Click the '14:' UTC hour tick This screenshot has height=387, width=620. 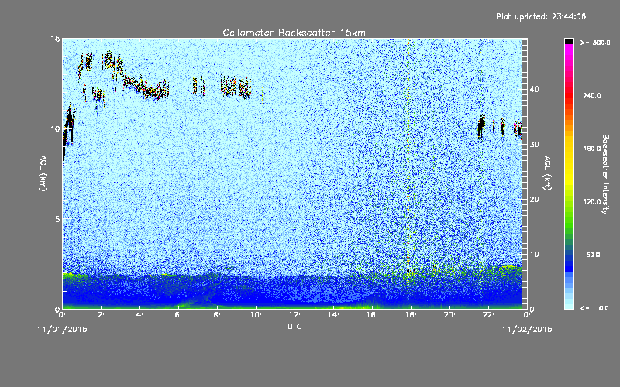tap(333, 315)
